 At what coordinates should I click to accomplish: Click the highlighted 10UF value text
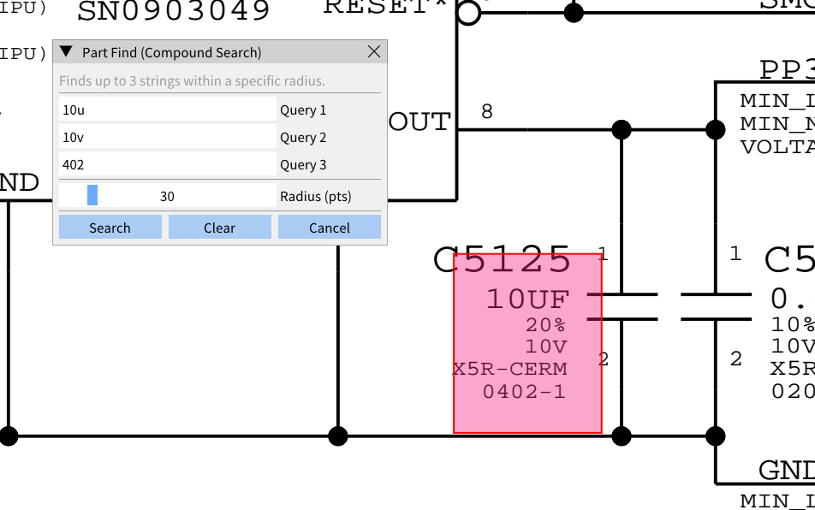pyautogui.click(x=527, y=299)
